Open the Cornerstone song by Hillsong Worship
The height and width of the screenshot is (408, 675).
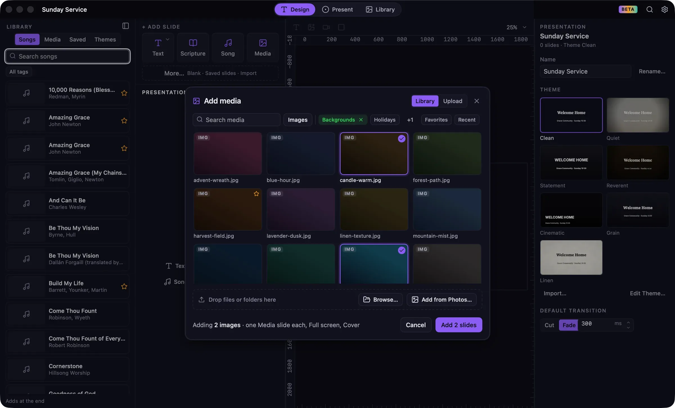[x=67, y=369]
